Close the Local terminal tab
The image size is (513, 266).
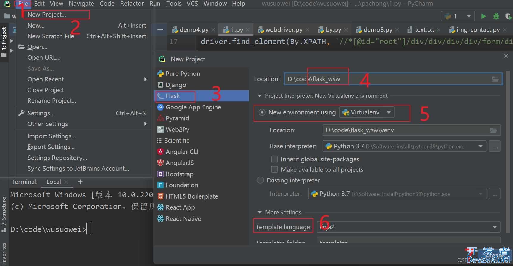(66, 182)
